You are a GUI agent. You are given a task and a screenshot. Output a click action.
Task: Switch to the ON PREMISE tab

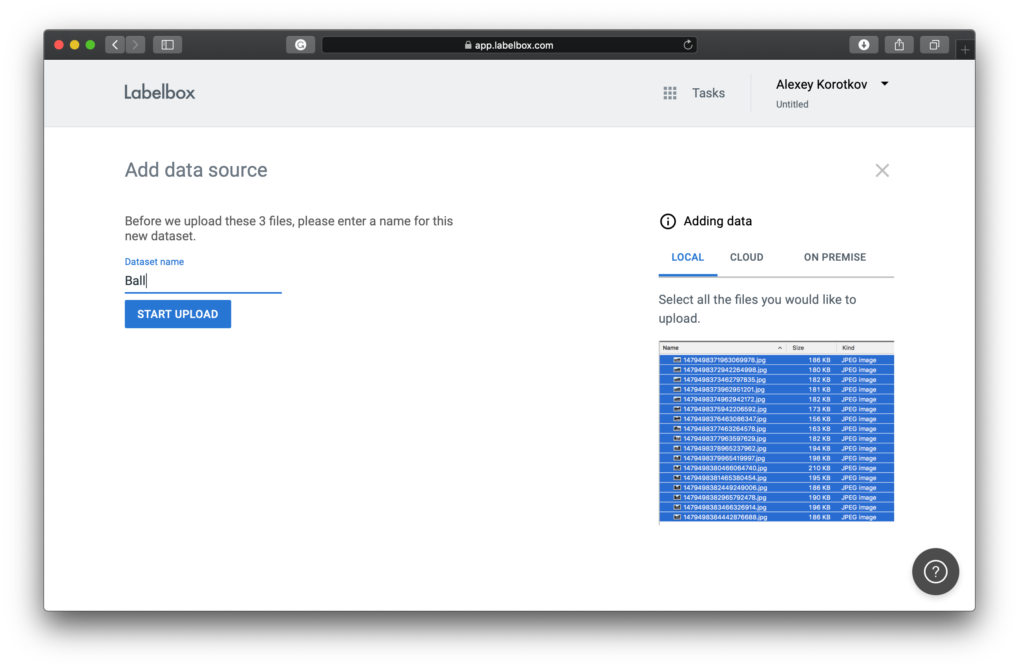835,257
